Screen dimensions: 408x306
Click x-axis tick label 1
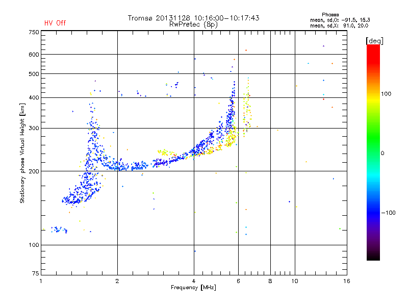tap(41, 281)
